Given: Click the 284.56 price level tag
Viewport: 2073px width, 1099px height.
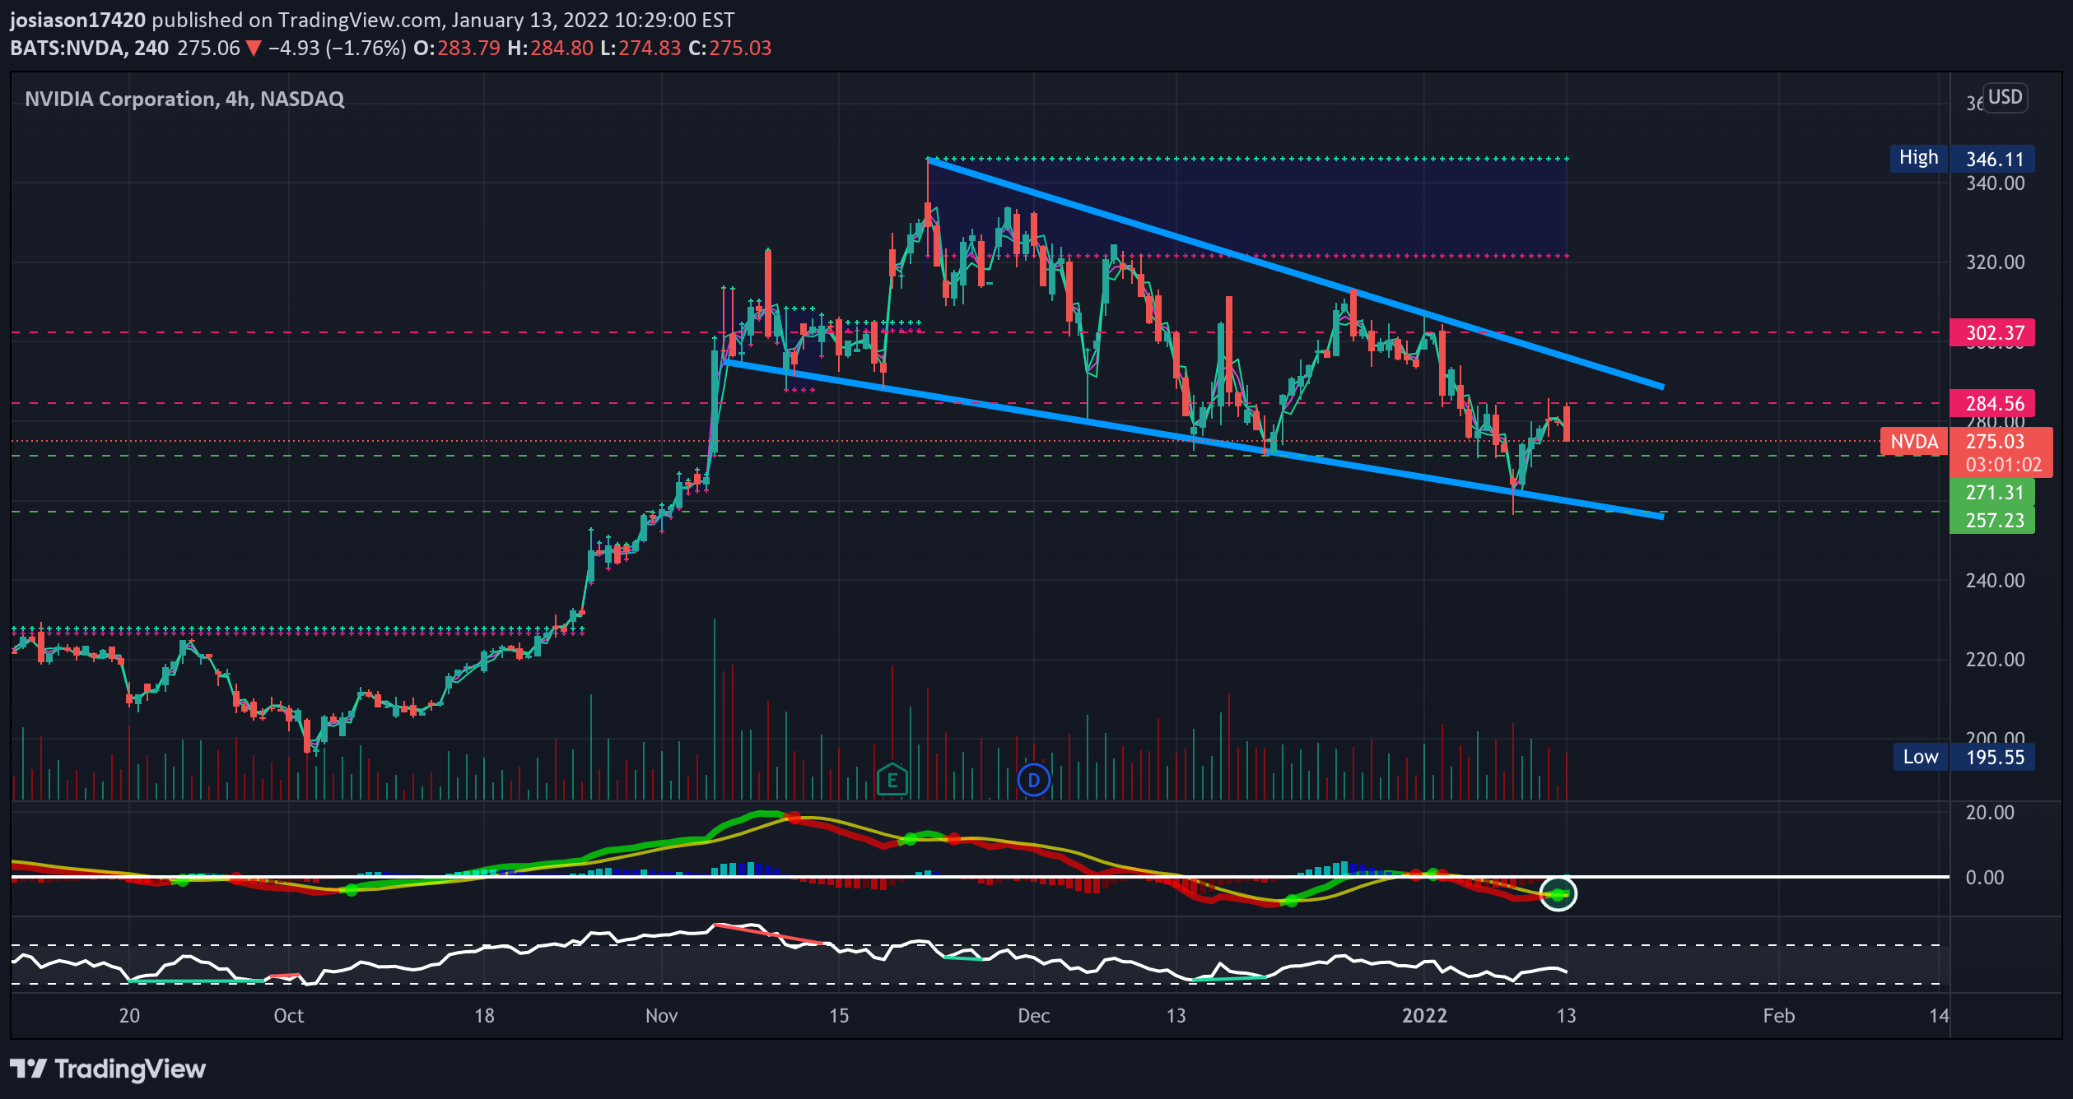Looking at the screenshot, I should [1992, 404].
